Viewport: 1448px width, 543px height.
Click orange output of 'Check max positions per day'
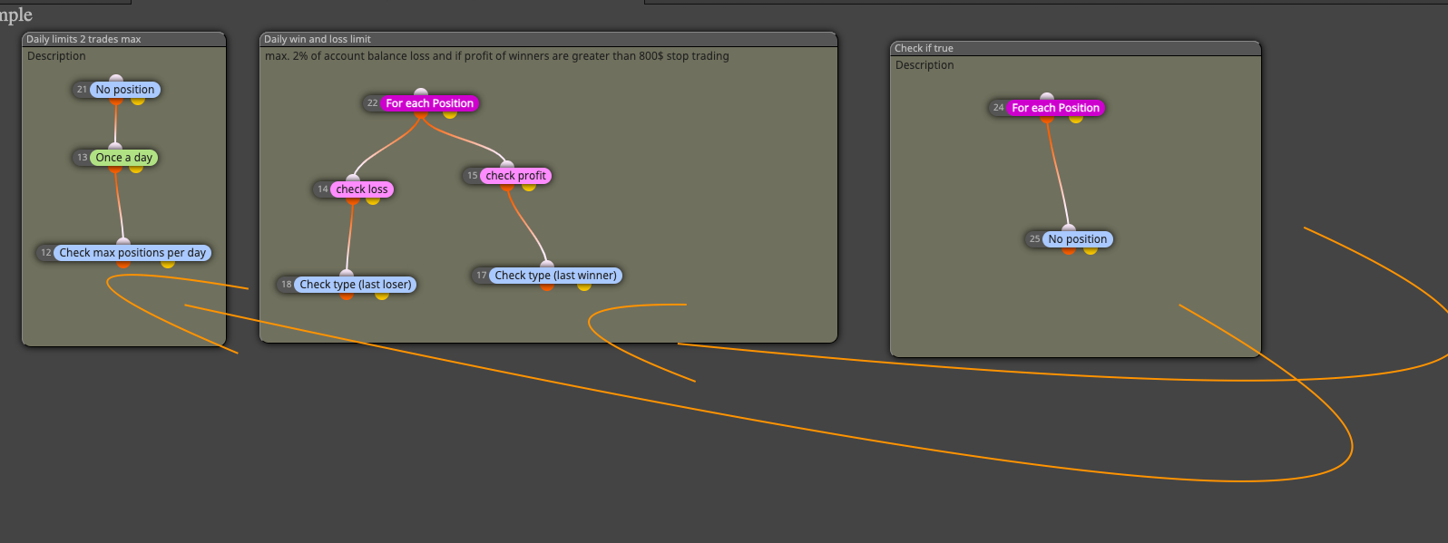(123, 264)
